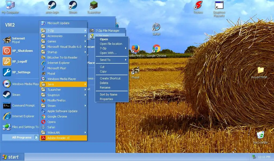Choose Properties in the context menu
Image resolution: width=274 pixels, height=161 pixels.
coord(112,99)
